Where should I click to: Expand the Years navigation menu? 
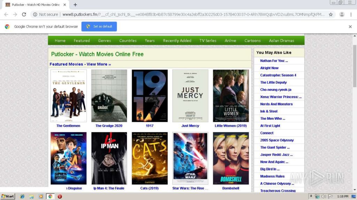click(150, 41)
